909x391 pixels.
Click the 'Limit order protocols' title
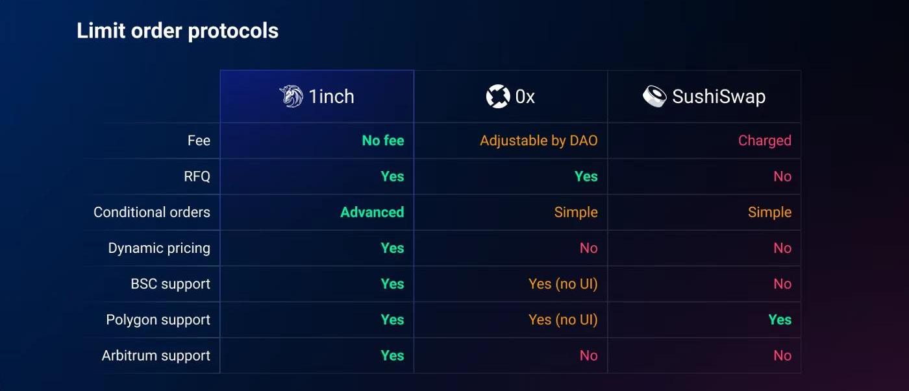tap(177, 30)
